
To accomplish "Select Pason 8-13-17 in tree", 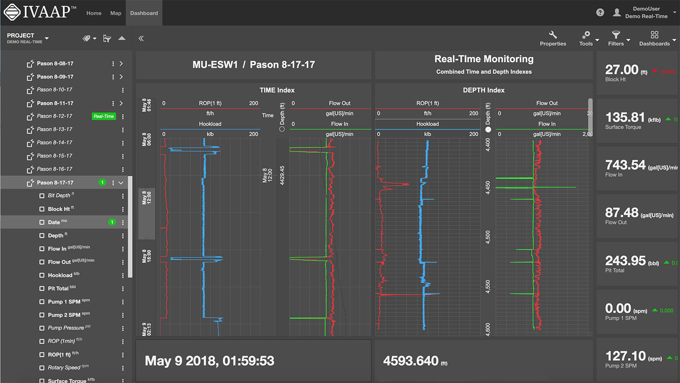I will (54, 130).
